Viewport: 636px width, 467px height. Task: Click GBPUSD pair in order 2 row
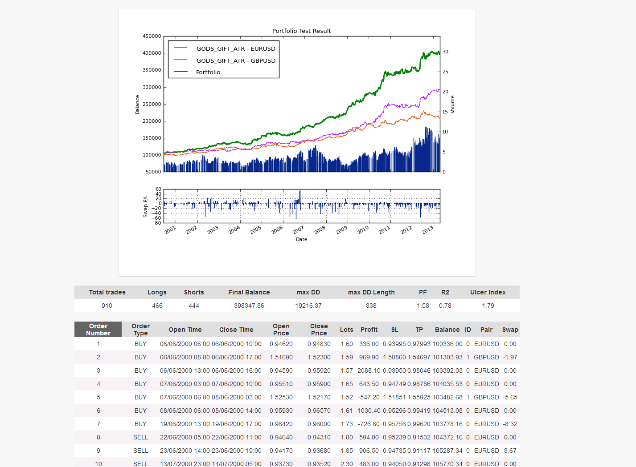pos(486,357)
